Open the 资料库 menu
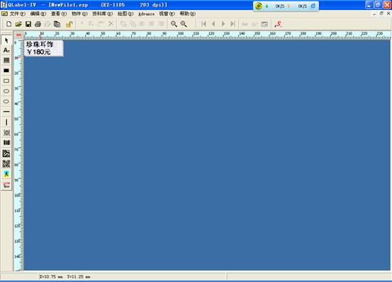 [x=102, y=13]
